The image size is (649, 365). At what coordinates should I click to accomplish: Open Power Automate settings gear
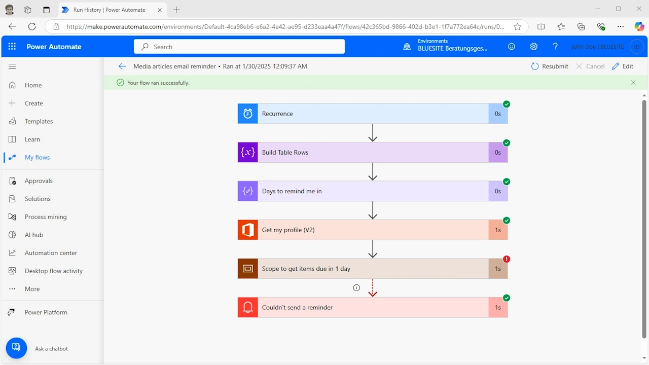click(x=533, y=46)
